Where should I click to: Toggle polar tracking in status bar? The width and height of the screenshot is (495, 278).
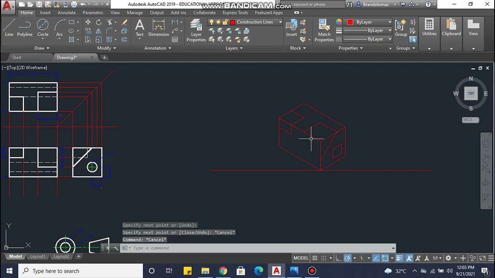pyautogui.click(x=347, y=258)
